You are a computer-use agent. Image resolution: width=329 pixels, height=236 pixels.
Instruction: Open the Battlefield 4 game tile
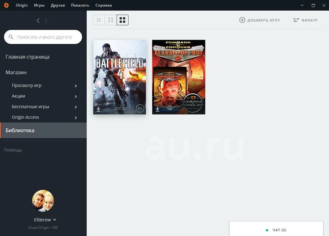(x=120, y=77)
